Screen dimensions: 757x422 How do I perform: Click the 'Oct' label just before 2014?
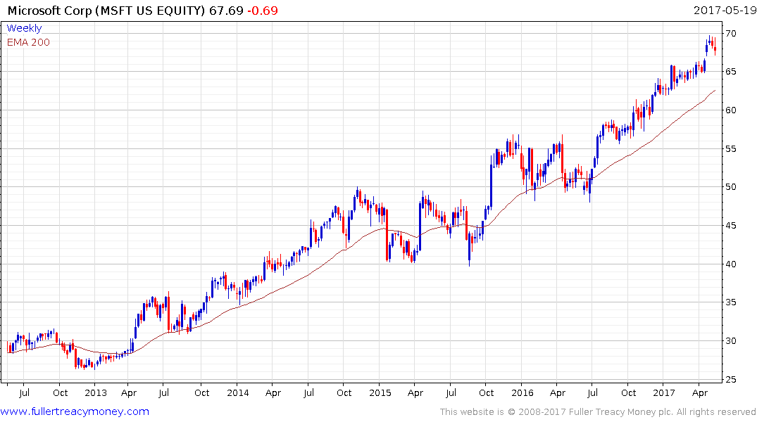[x=202, y=392]
